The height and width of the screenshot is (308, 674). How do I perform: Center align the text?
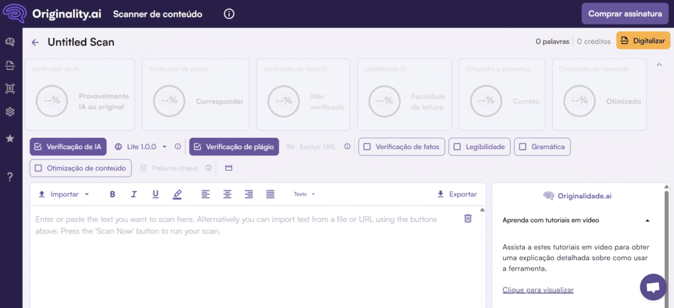(227, 194)
